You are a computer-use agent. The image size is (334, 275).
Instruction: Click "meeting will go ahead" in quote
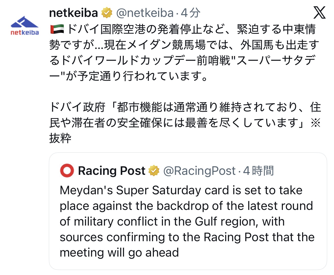tap(119, 253)
